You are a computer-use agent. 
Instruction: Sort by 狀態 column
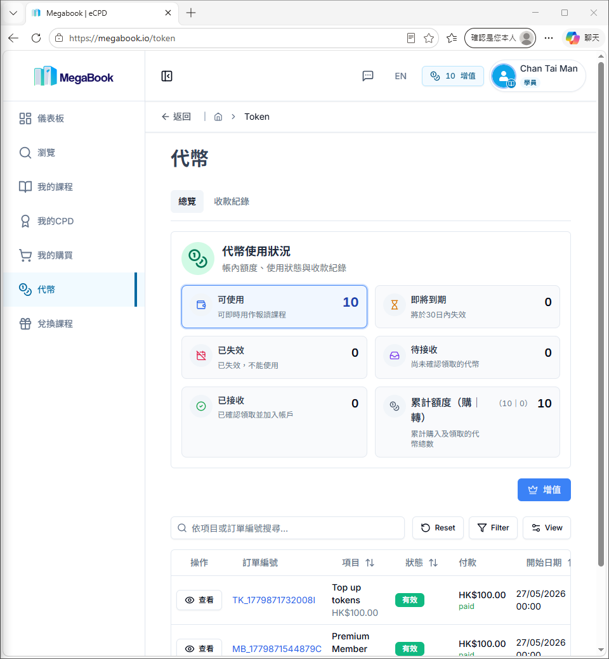tap(421, 563)
